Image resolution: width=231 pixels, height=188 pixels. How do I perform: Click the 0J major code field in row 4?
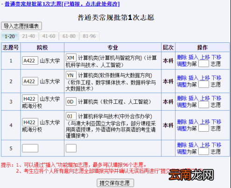71,116
